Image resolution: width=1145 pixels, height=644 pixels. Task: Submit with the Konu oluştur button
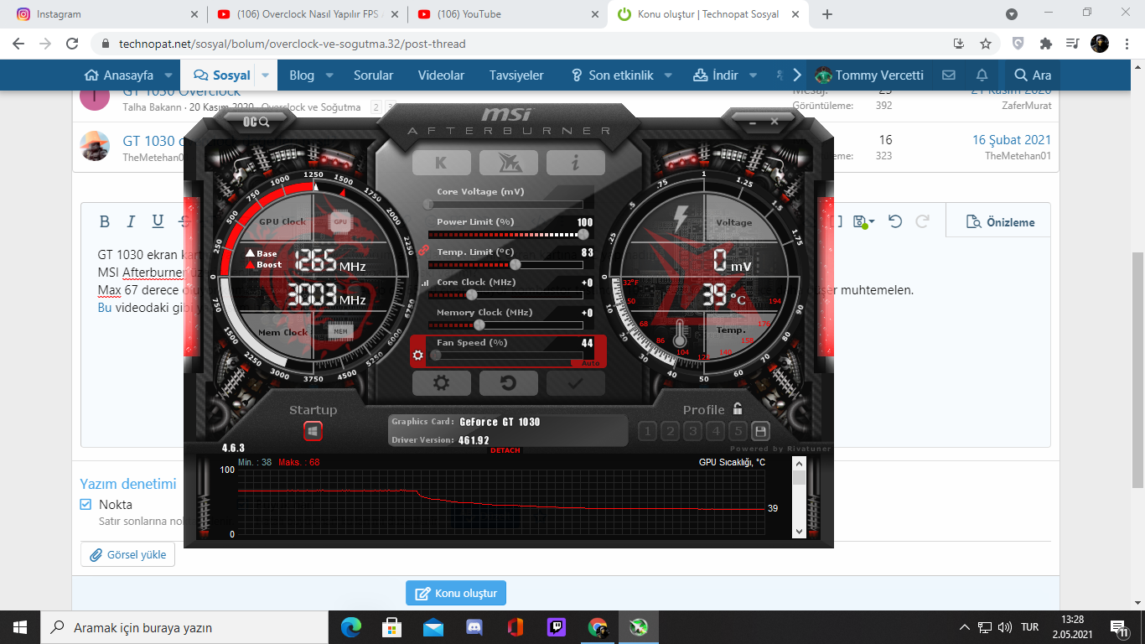(456, 593)
